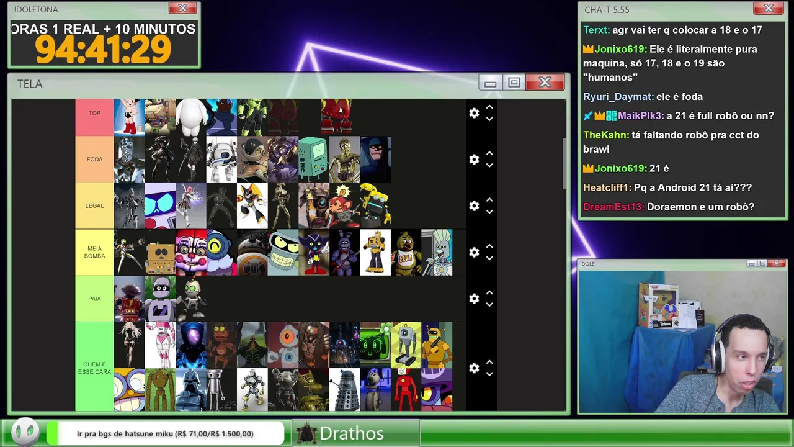Move the MEIA BOMBA tier row up
The height and width of the screenshot is (447, 794).
pyautogui.click(x=489, y=246)
